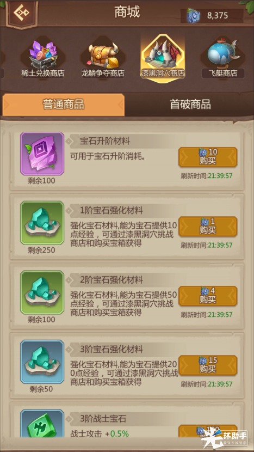The height and width of the screenshot is (452, 254).
Task: Buy 3阶宝石强化材料 for 15 currency
Action: [208, 365]
